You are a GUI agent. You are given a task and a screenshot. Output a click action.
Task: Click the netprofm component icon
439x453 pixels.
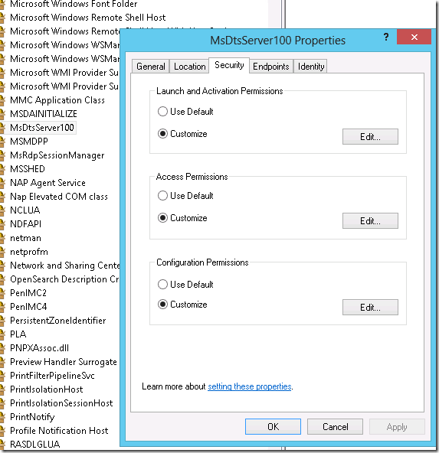(x=2, y=252)
